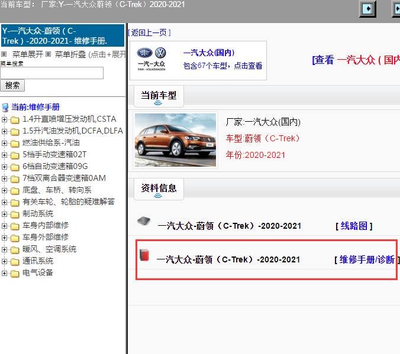
Task: Expand the 1.4升直喷增压发动机,CSTA node
Action: [4, 119]
